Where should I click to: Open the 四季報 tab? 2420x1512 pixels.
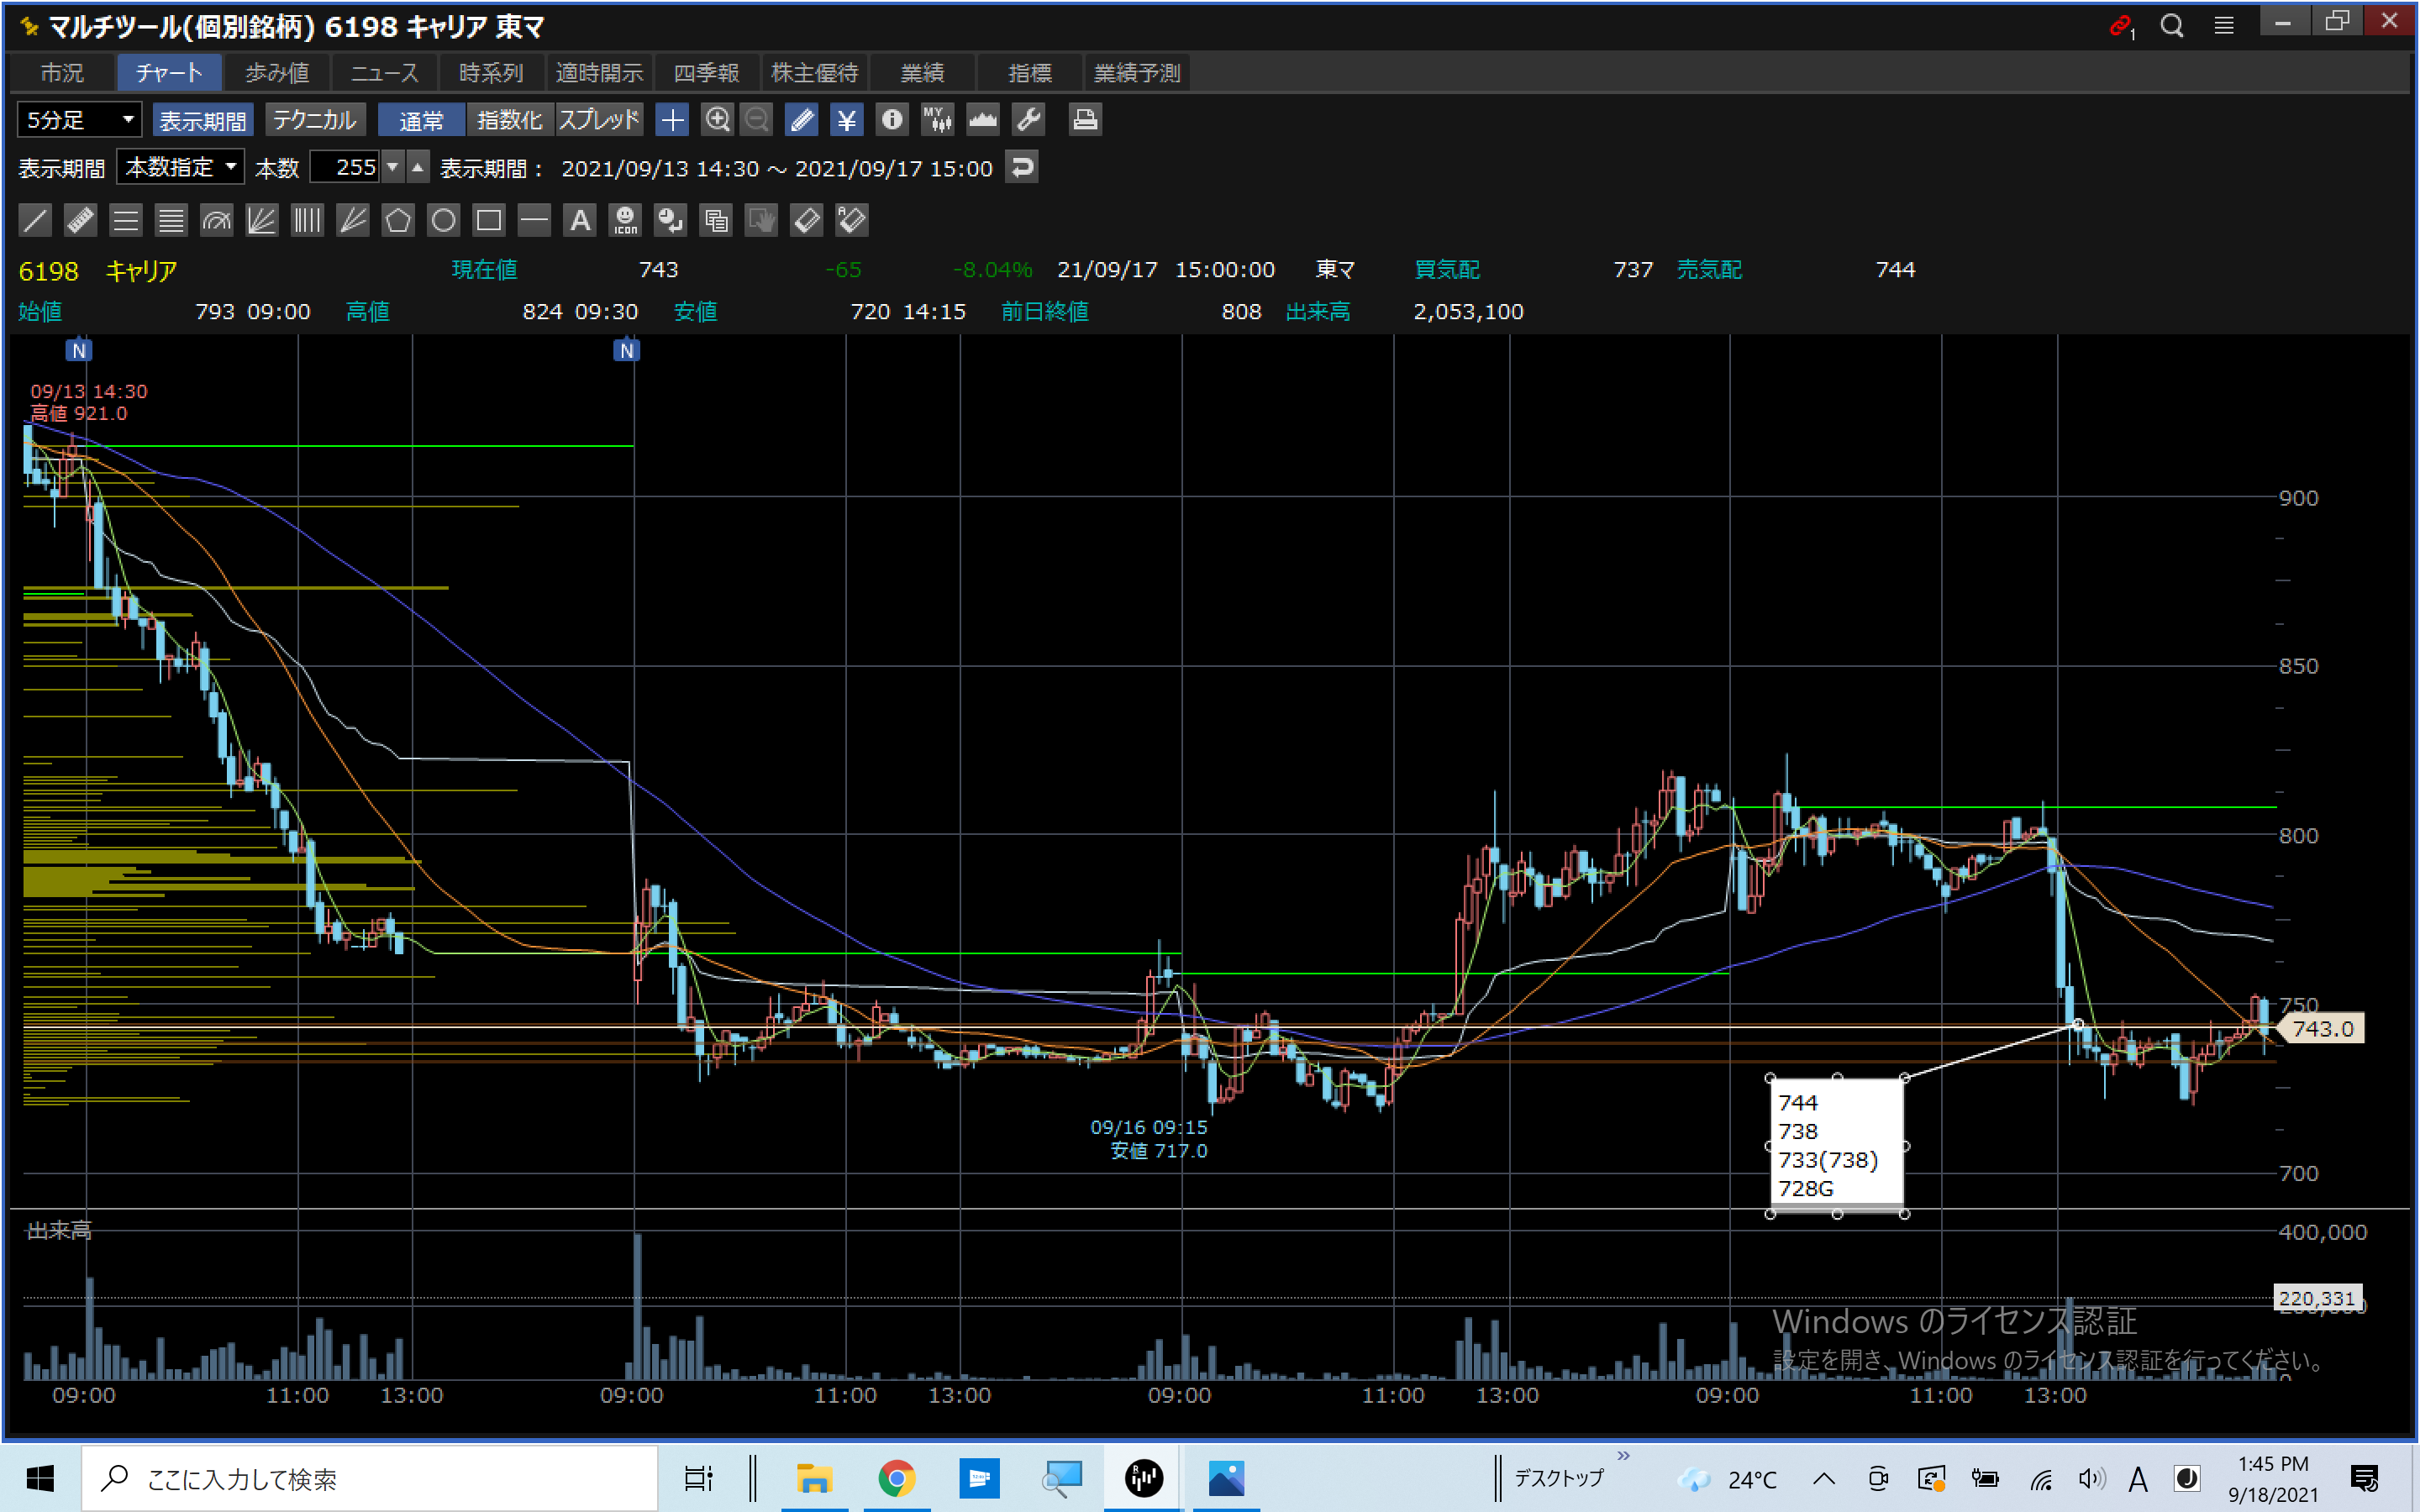(706, 73)
